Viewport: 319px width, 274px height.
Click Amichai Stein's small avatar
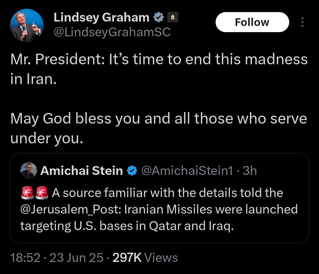coord(29,170)
